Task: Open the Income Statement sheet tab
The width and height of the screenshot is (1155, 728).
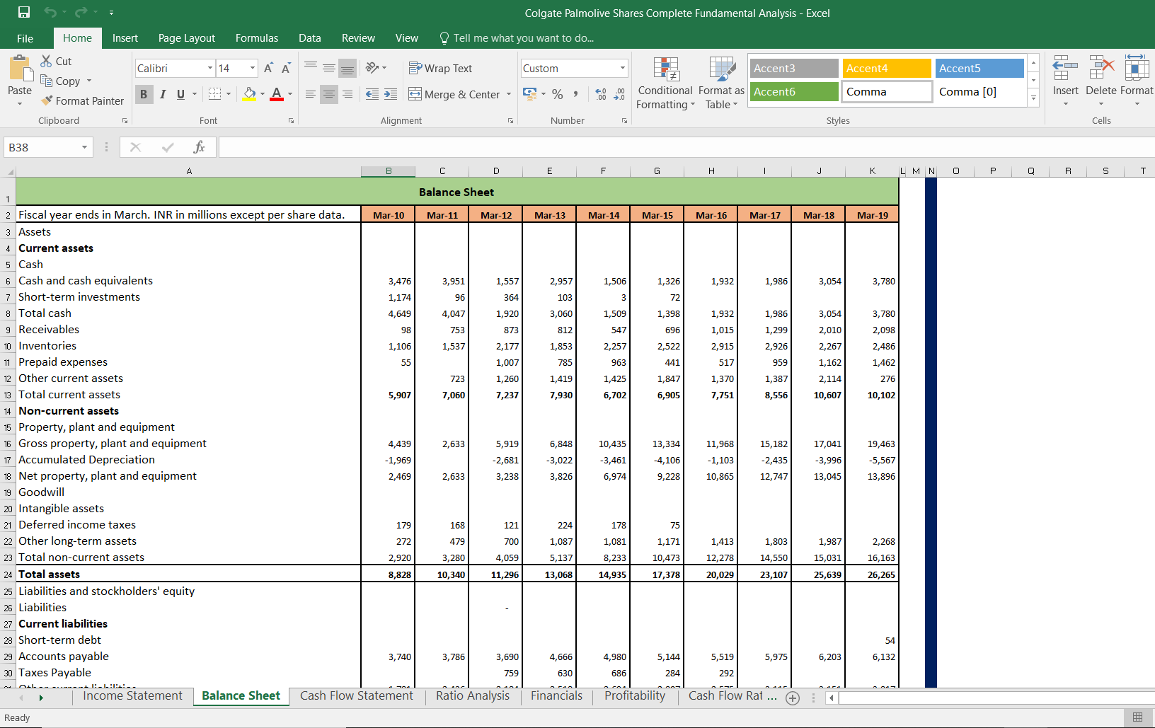Action: tap(132, 696)
